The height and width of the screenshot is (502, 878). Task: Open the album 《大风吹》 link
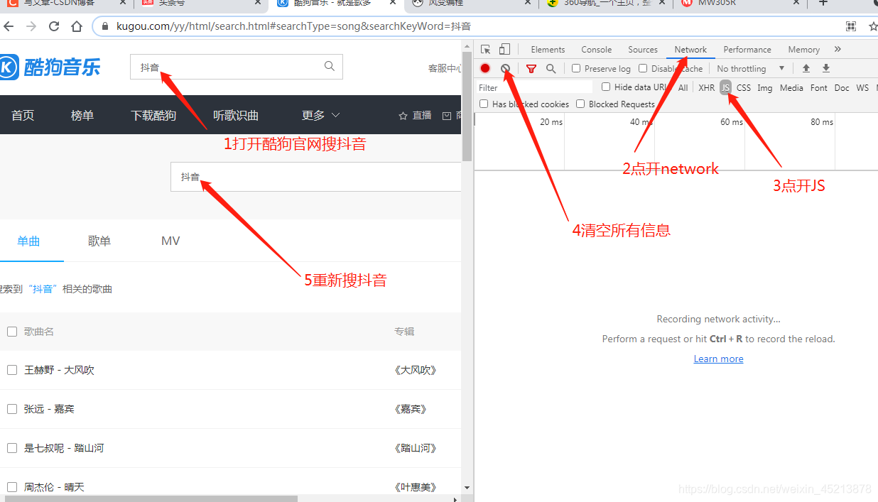click(x=416, y=370)
